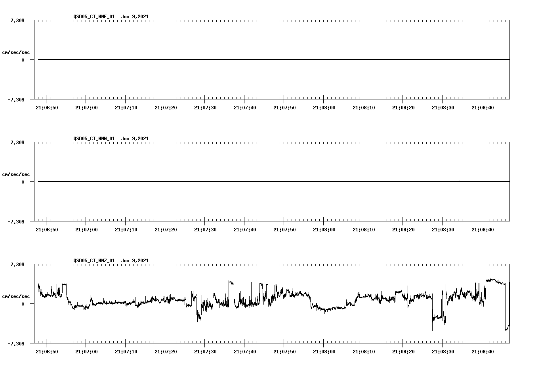Click 21:07:00 time label under HNN plot
This screenshot has height=366, width=538.
pos(86,230)
